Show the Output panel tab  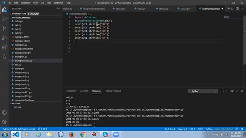point(84,91)
